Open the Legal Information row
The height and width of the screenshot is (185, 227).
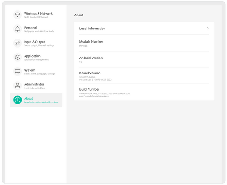click(x=144, y=29)
